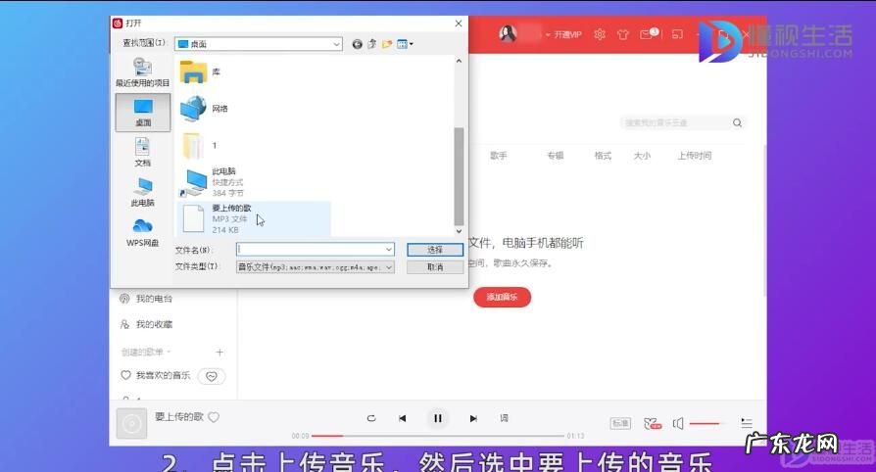This screenshot has height=472, width=876.
Task: Open the skin (shirt) icon
Action: point(623,34)
